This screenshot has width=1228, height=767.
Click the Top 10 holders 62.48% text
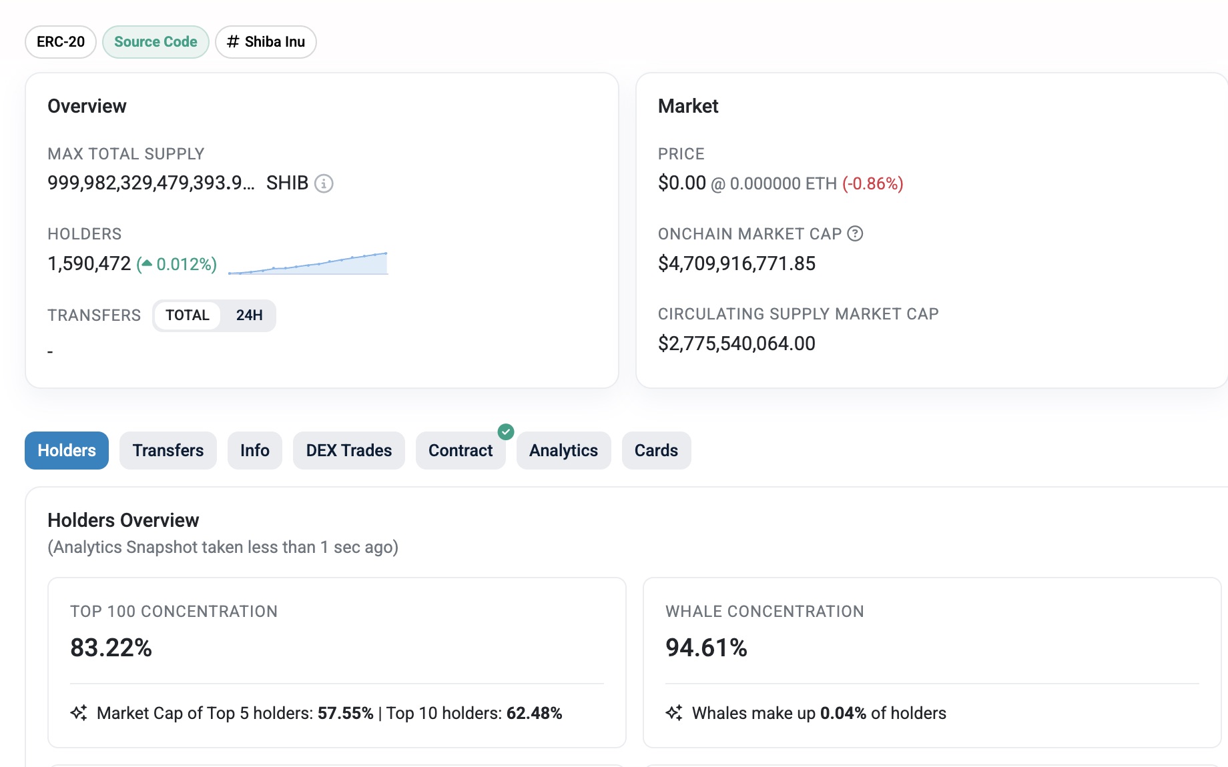475,713
